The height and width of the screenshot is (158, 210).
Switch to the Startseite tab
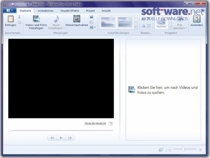coord(25,11)
